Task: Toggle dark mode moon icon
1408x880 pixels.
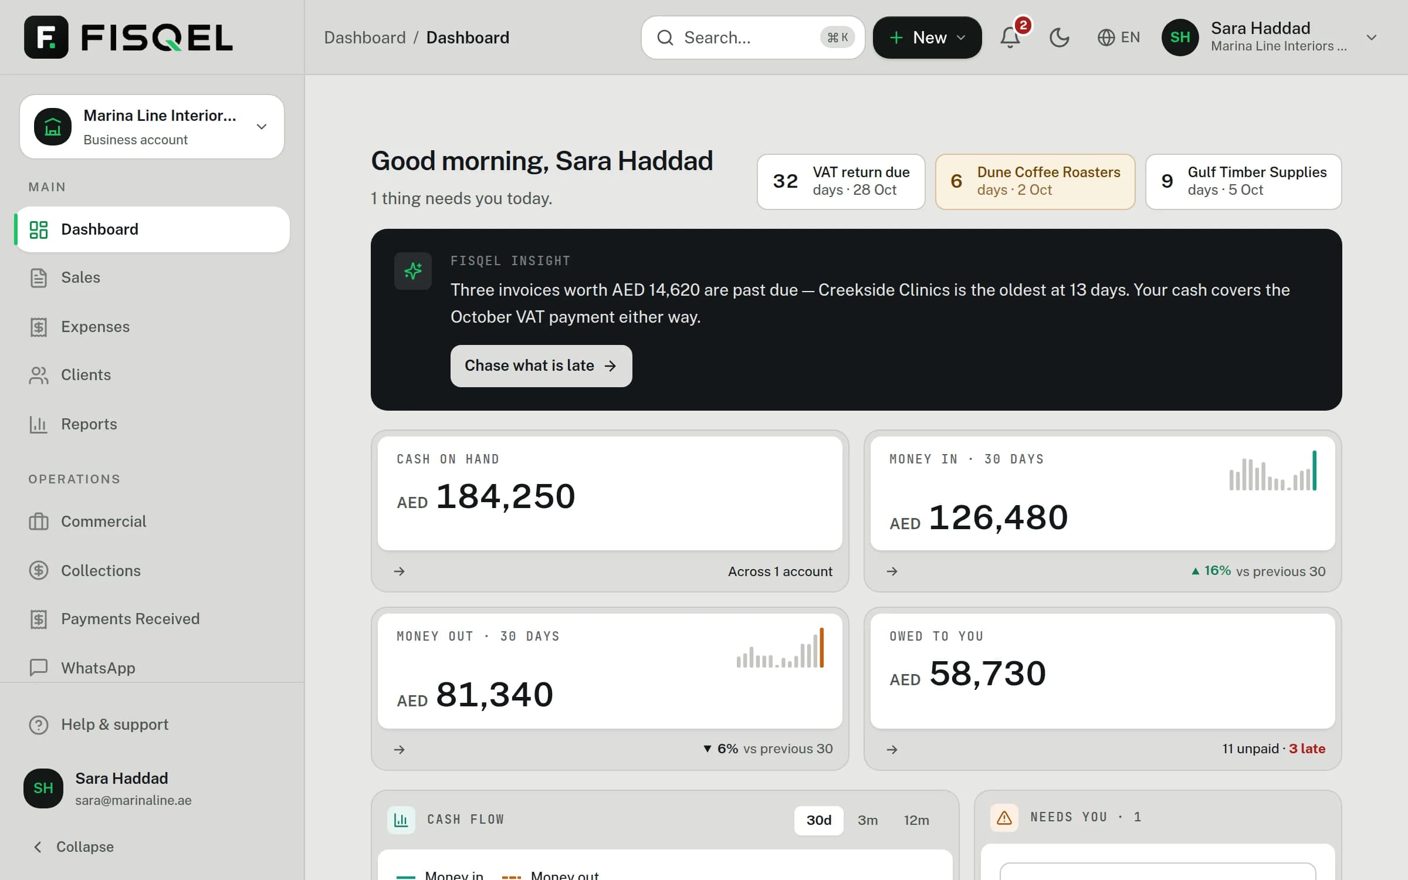Action: pos(1059,38)
